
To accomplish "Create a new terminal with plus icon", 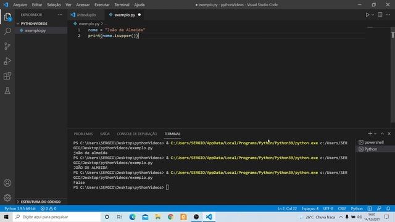I will click(370, 134).
